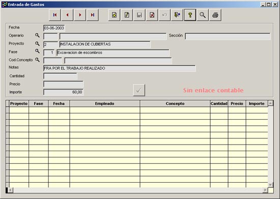
Task: Close the Entrada de Gastos window
Action: 275,4
